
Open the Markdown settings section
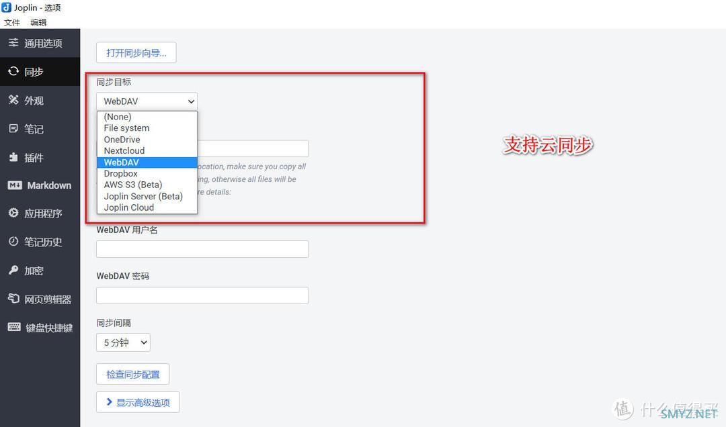pyautogui.click(x=40, y=185)
